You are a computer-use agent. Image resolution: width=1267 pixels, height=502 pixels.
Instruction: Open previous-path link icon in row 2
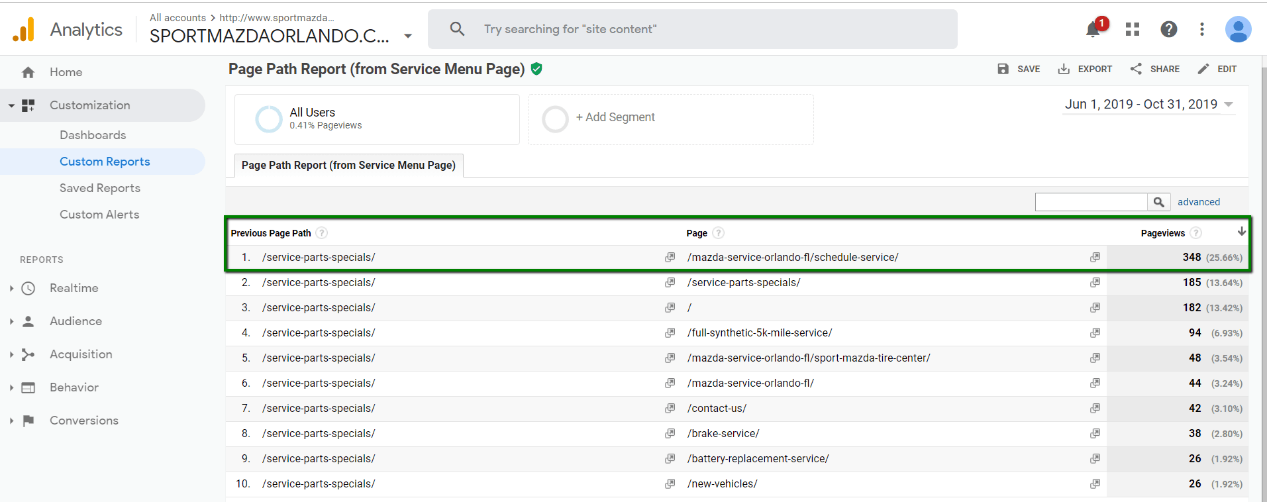pyautogui.click(x=670, y=282)
